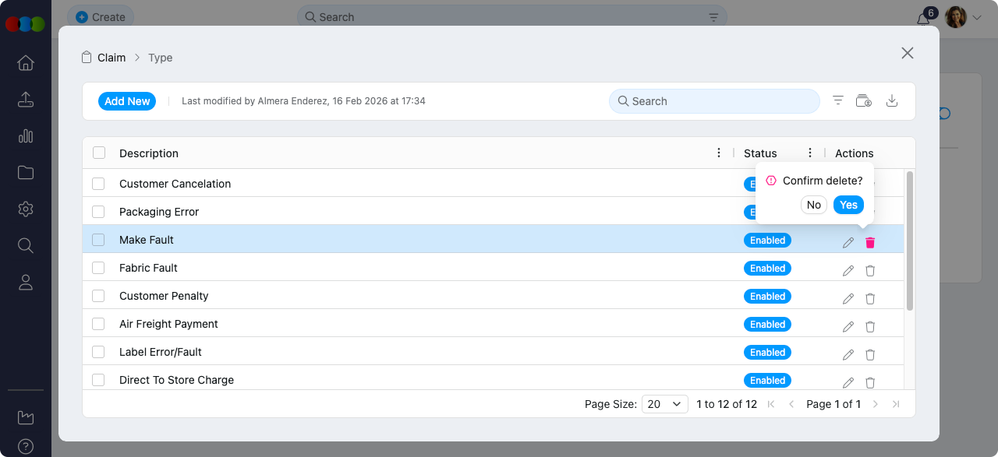
Task: Click the upload icon in left sidebar
Action: pos(26,100)
